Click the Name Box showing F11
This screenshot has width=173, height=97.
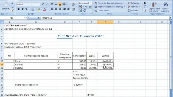pyautogui.click(x=12, y=18)
